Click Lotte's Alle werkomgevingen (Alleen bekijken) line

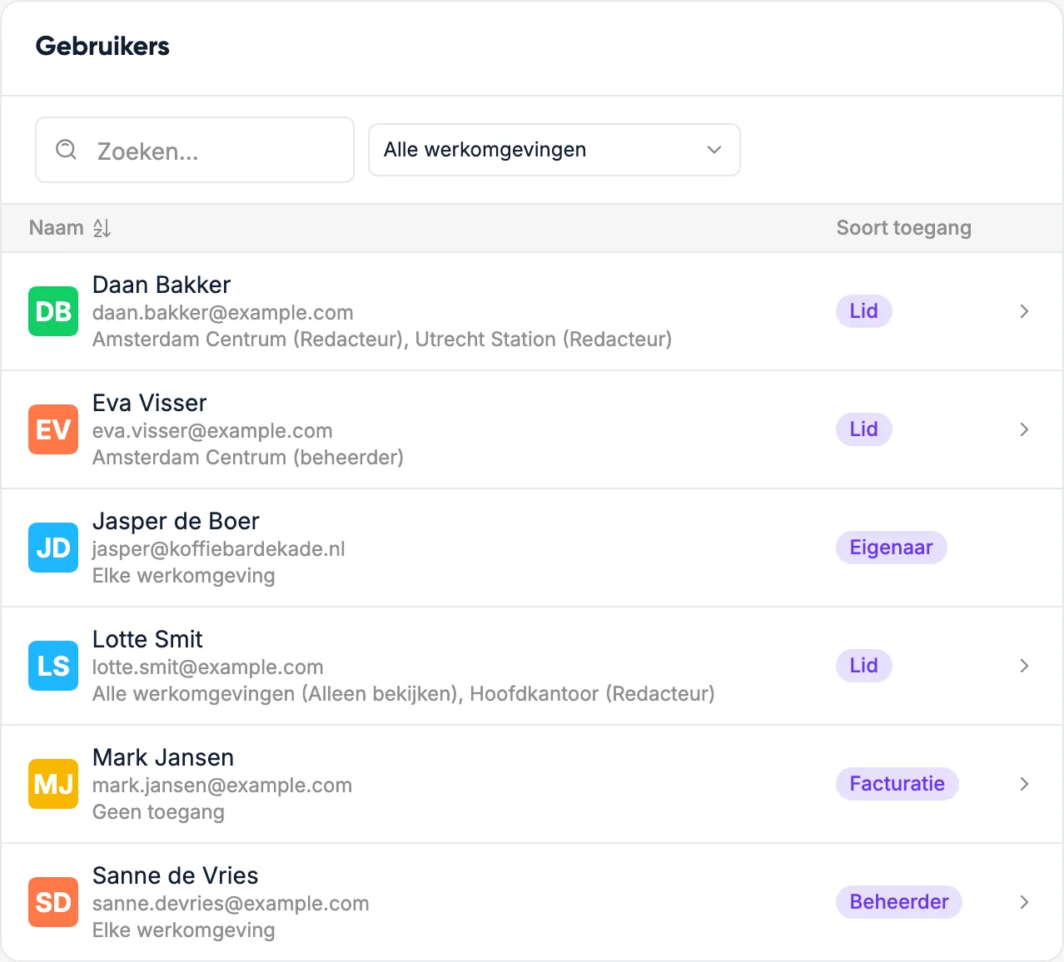point(404,694)
